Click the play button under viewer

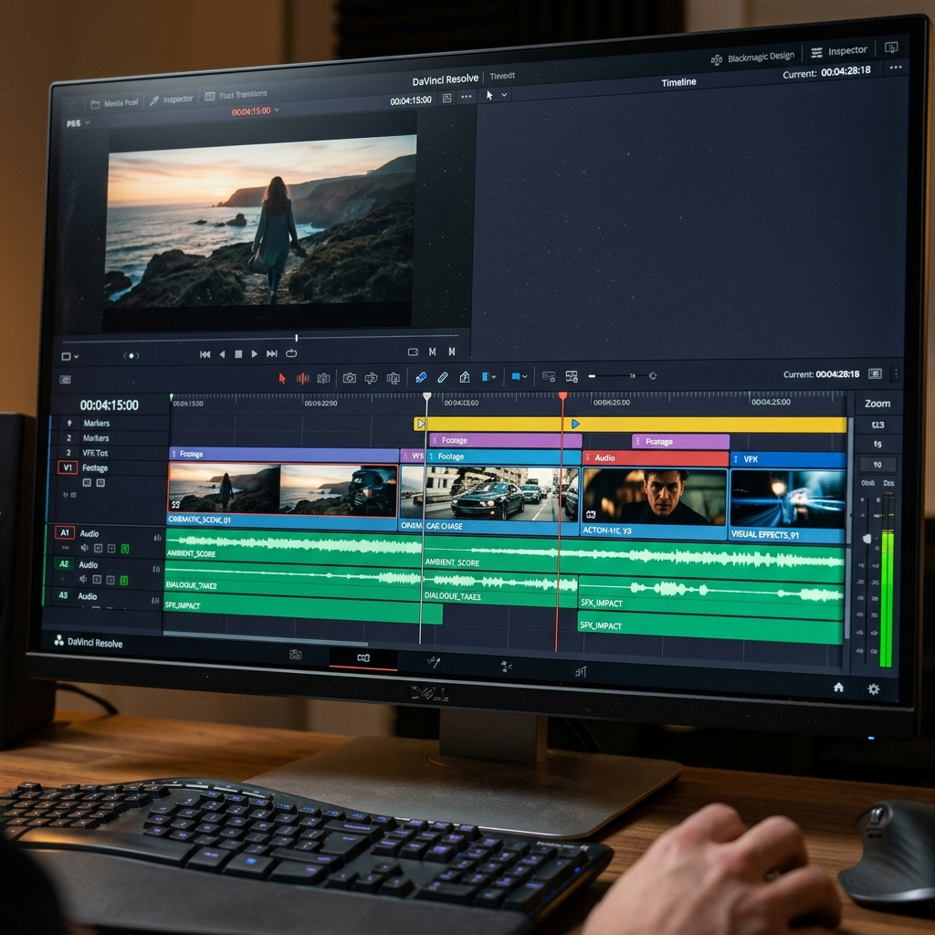255,353
